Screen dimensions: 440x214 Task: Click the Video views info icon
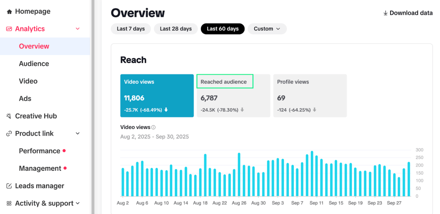153,127
